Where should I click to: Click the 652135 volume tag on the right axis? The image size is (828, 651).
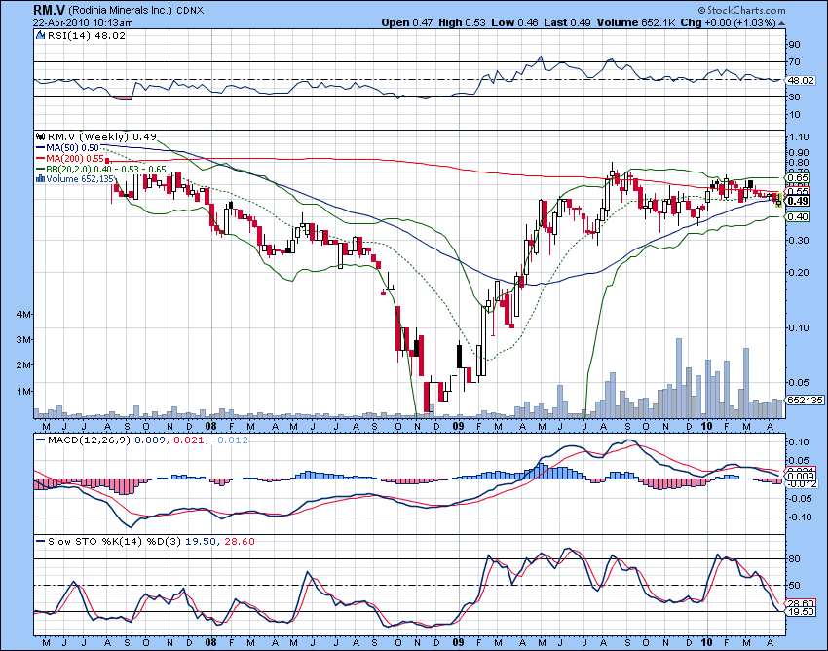[x=806, y=400]
